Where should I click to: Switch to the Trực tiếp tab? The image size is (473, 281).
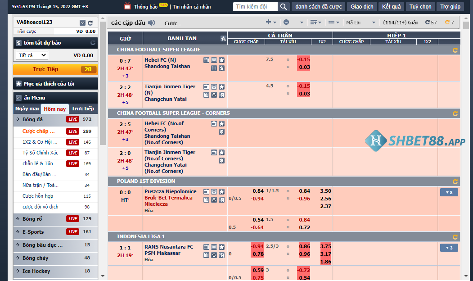pyautogui.click(x=83, y=109)
